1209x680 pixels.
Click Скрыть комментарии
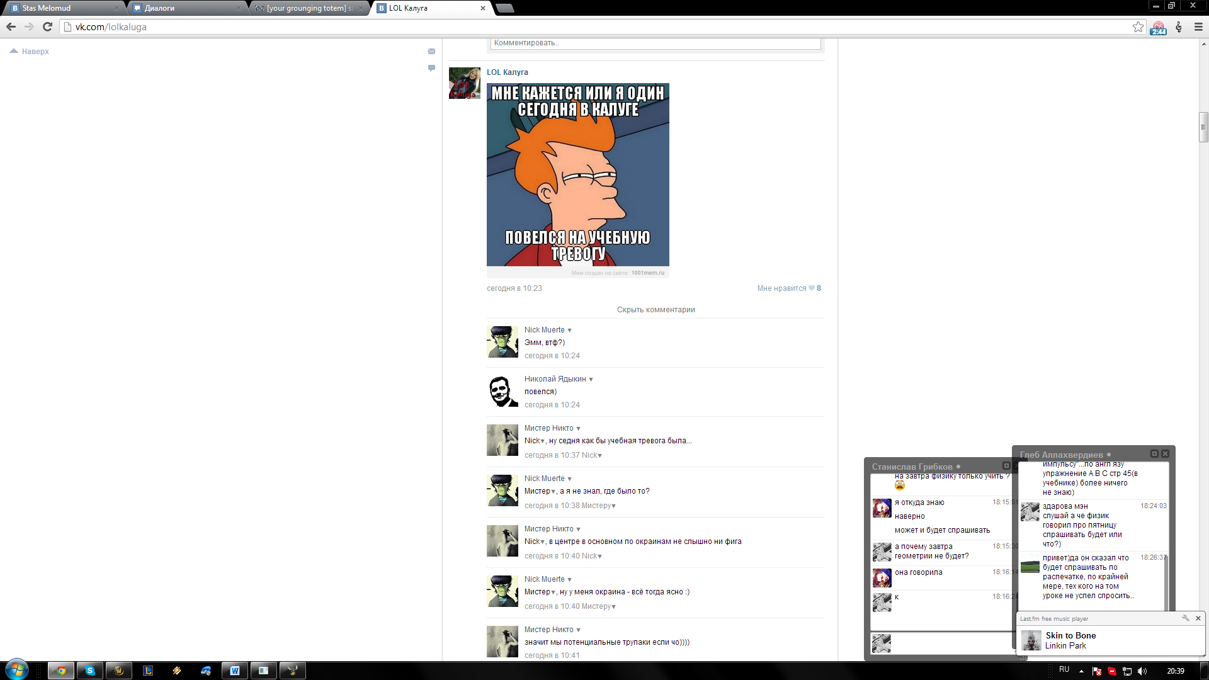(x=656, y=310)
